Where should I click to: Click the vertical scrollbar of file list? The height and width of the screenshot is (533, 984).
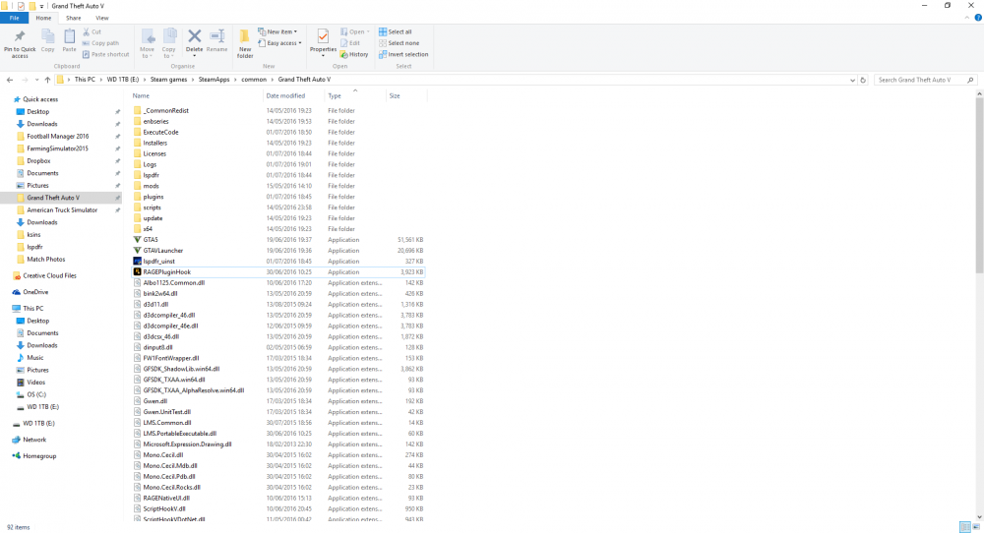click(979, 185)
